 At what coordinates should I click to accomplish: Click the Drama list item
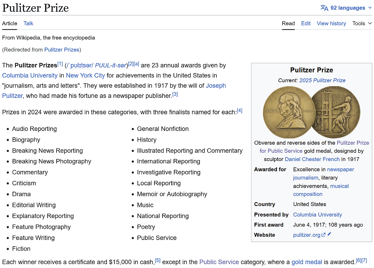tap(21, 194)
